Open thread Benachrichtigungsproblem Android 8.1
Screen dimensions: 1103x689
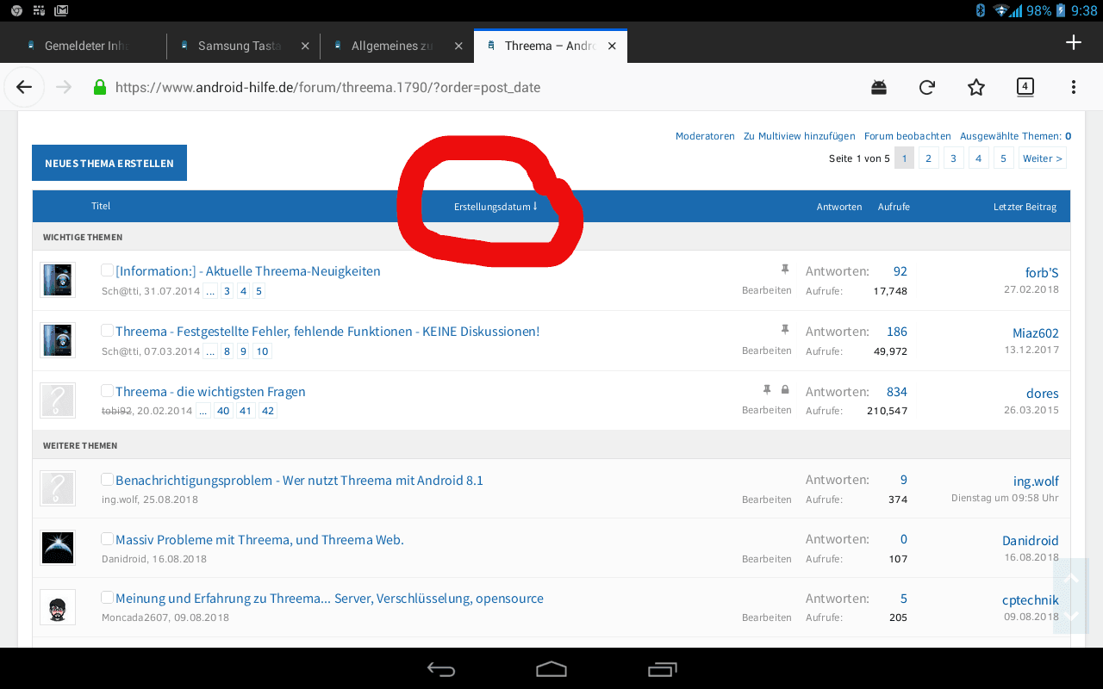[x=299, y=481]
